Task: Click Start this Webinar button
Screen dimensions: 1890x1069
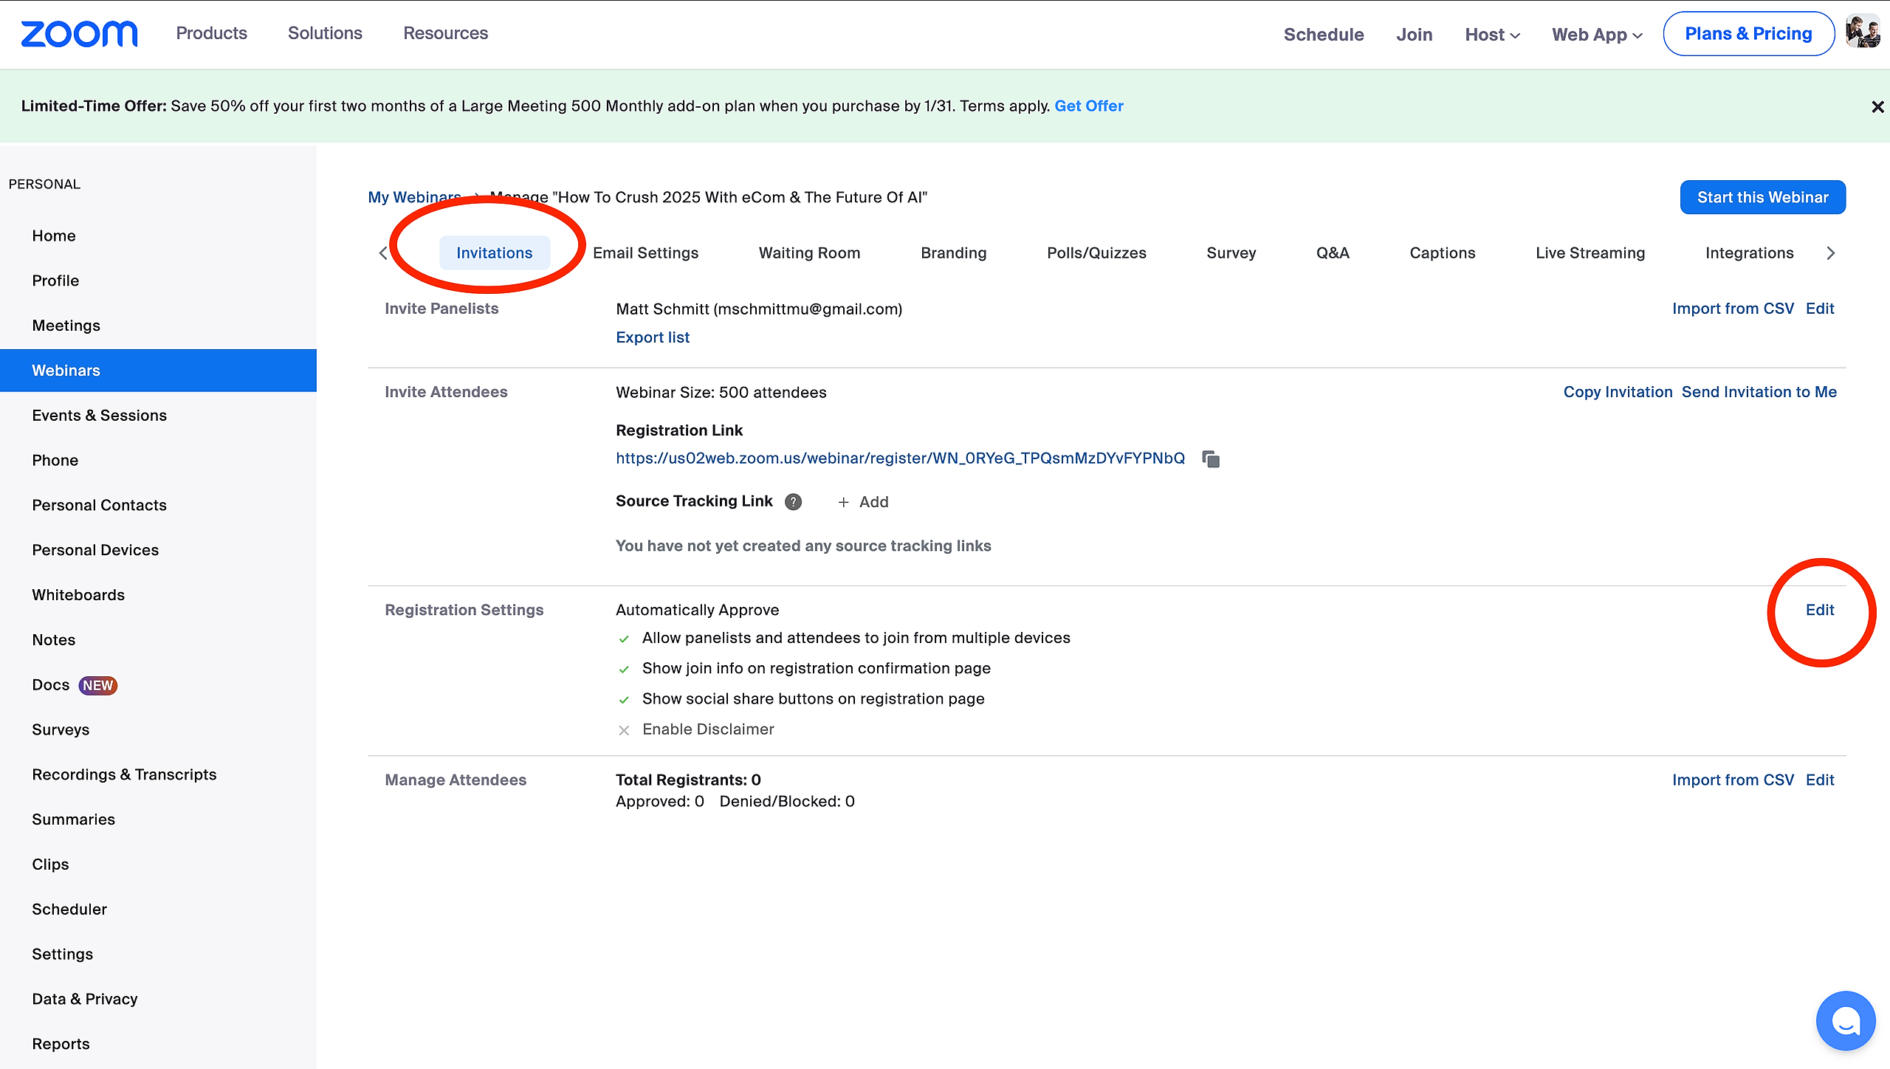Action: [x=1762, y=197]
